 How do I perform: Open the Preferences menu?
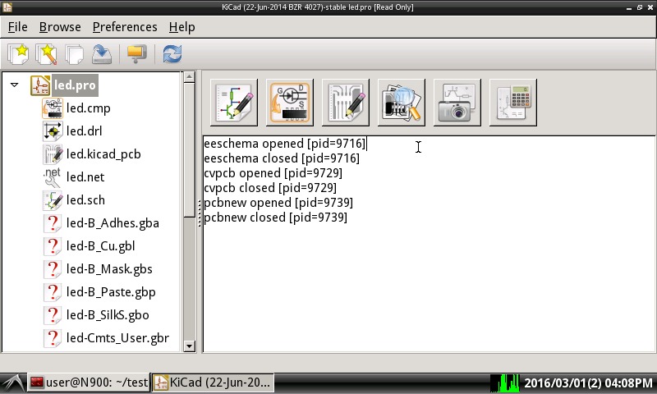click(125, 27)
